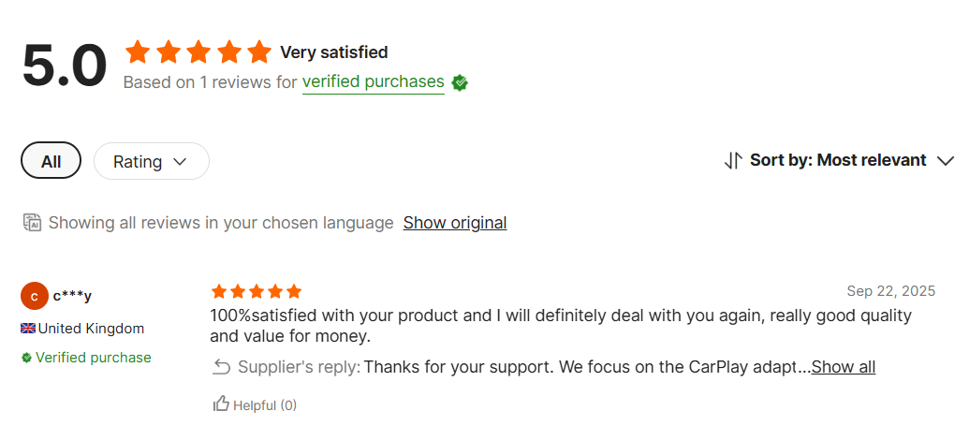Click the overall five-star rating row
969x426 pixels.
point(198,51)
